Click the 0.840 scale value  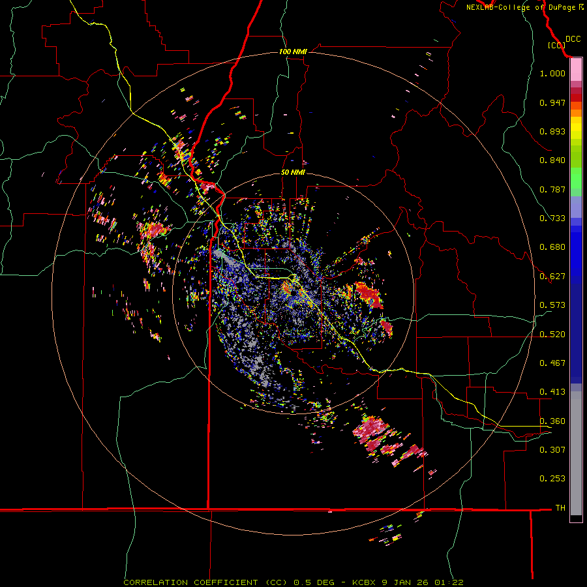click(x=552, y=160)
